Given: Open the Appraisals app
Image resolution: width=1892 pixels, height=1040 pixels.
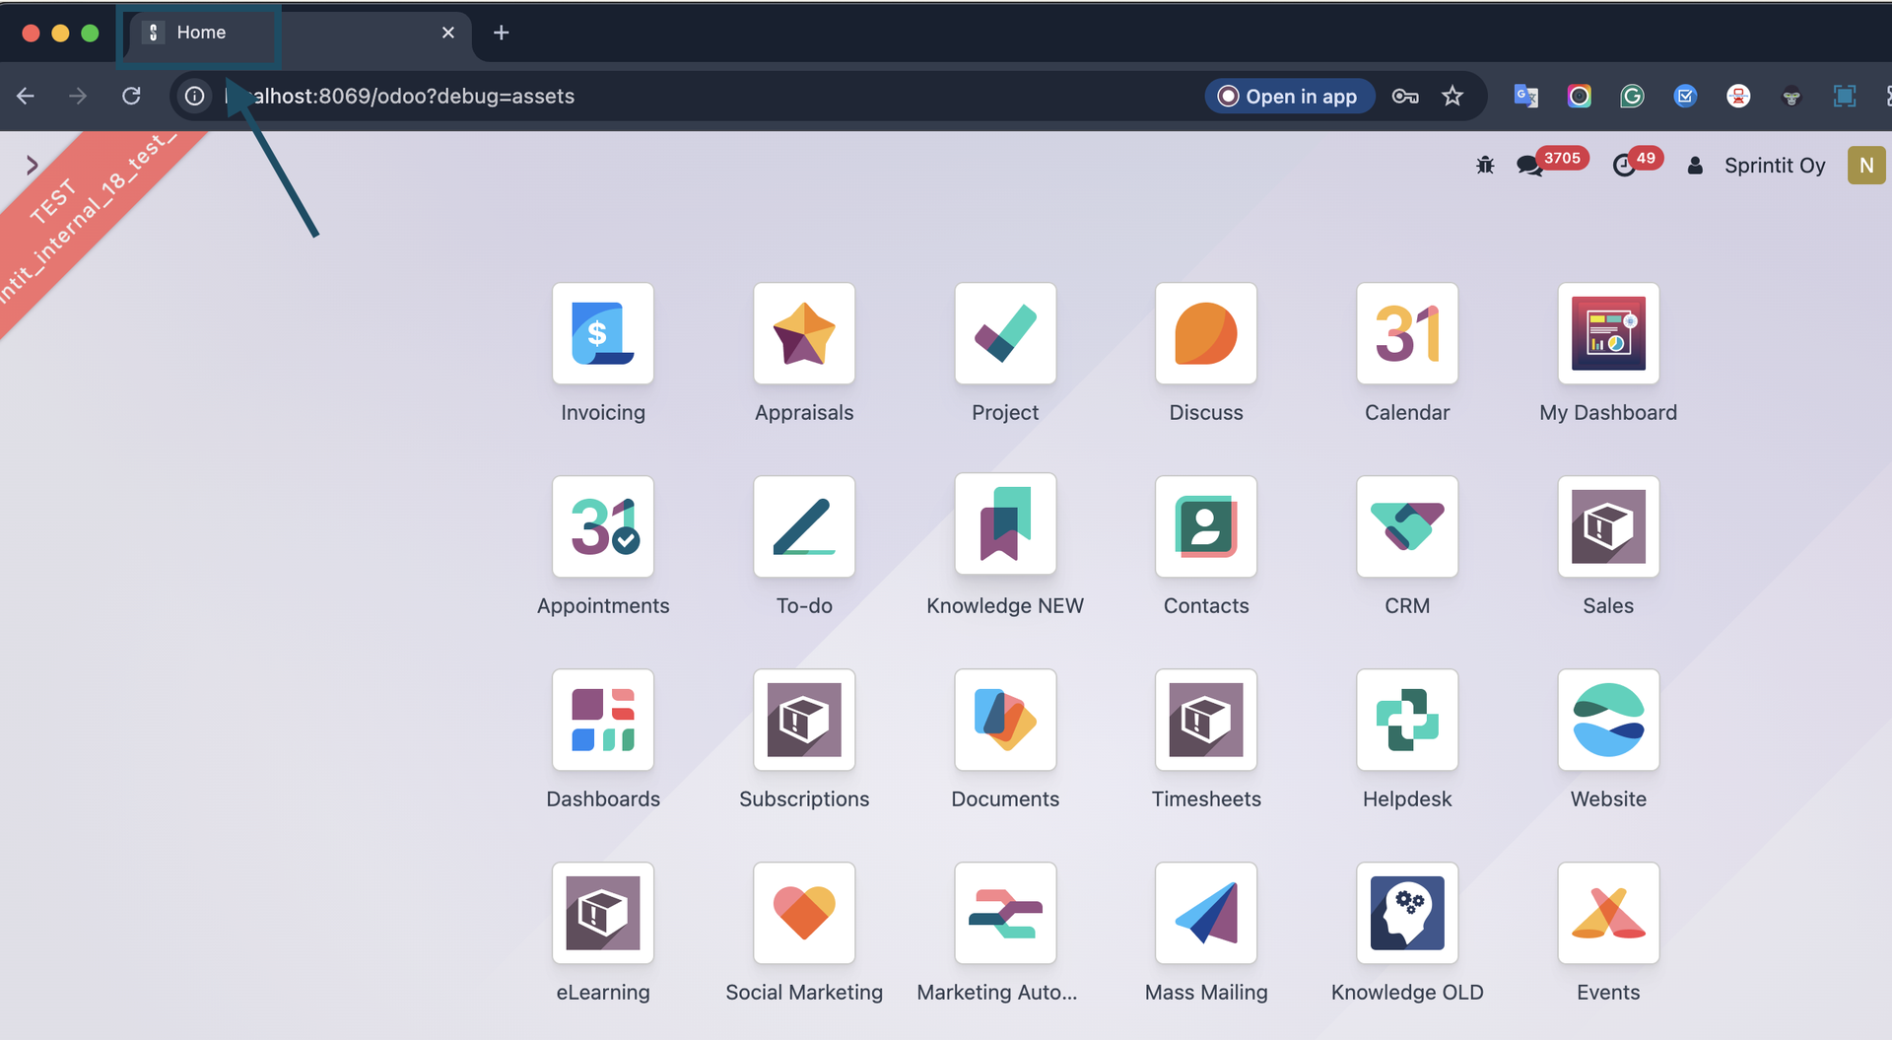Looking at the screenshot, I should click(804, 333).
